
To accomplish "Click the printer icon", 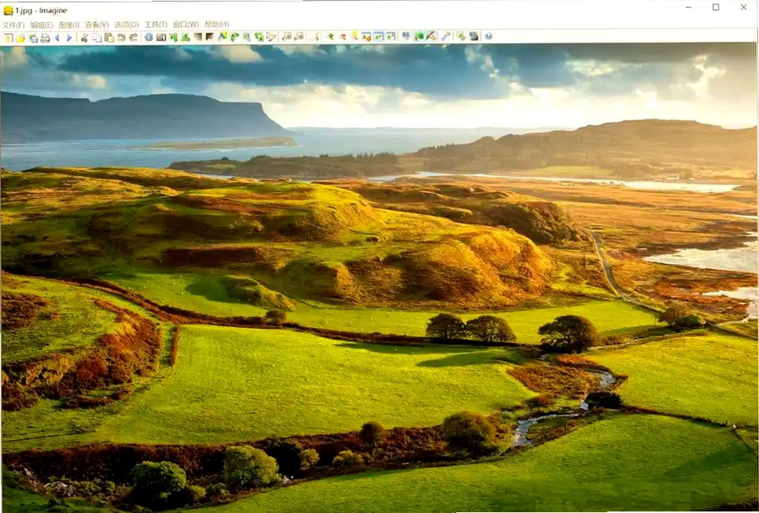I will pyautogui.click(x=45, y=38).
